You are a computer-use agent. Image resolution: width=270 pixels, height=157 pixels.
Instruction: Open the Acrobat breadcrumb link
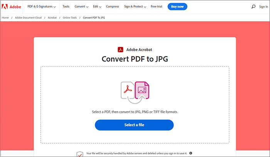point(52,18)
